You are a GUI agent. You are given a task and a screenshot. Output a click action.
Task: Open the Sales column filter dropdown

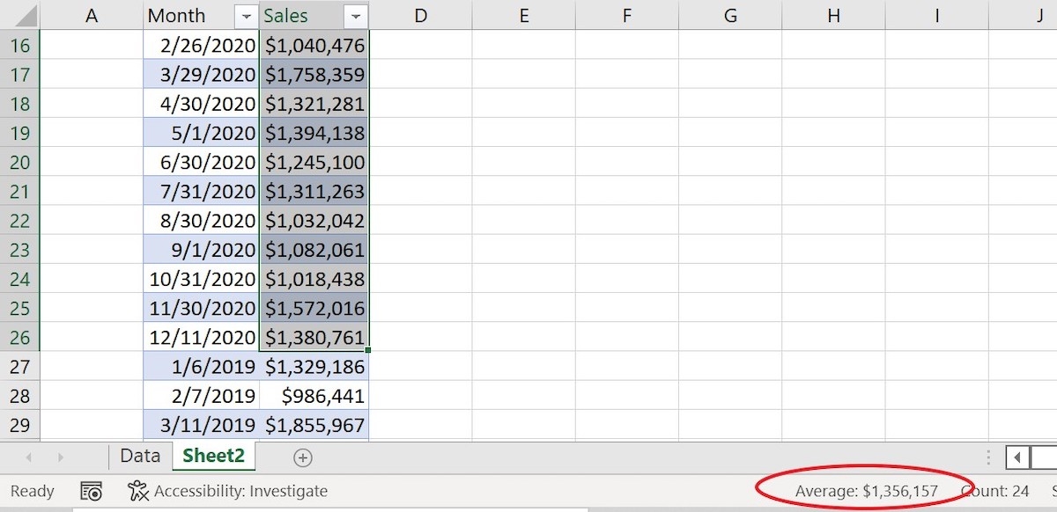tap(356, 16)
